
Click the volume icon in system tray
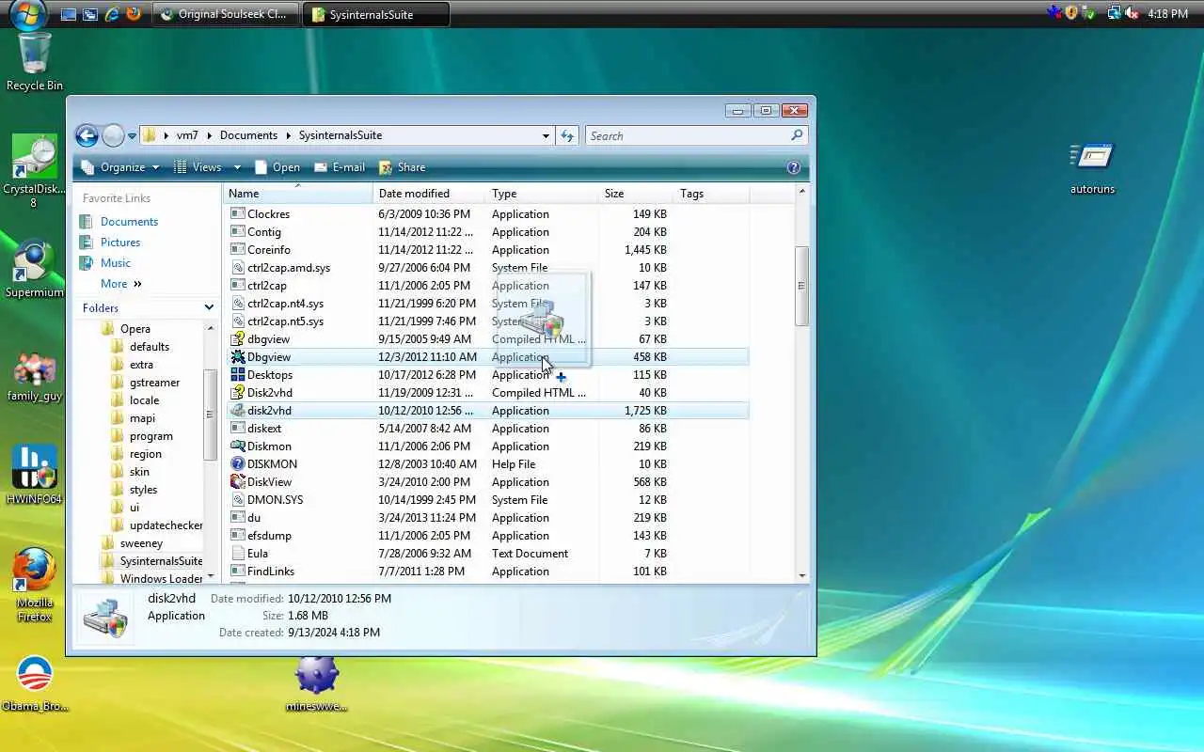[x=1131, y=13]
